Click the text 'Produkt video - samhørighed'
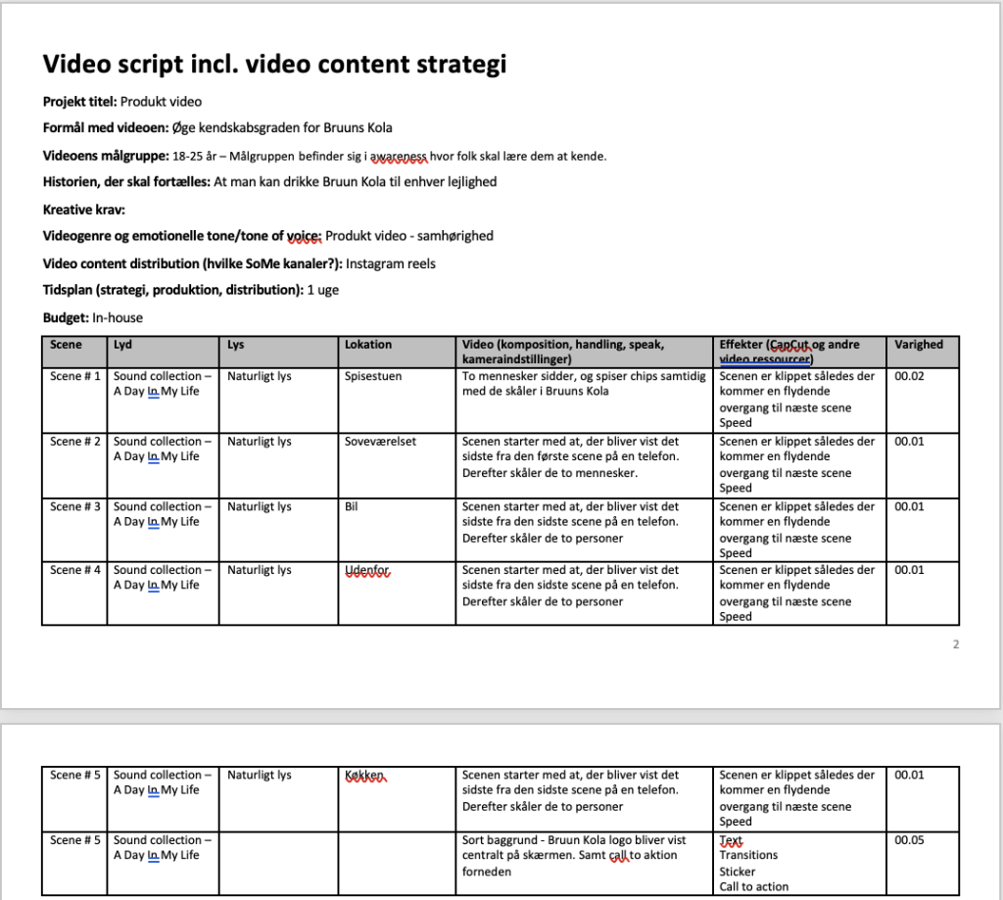This screenshot has width=1003, height=900. click(409, 236)
